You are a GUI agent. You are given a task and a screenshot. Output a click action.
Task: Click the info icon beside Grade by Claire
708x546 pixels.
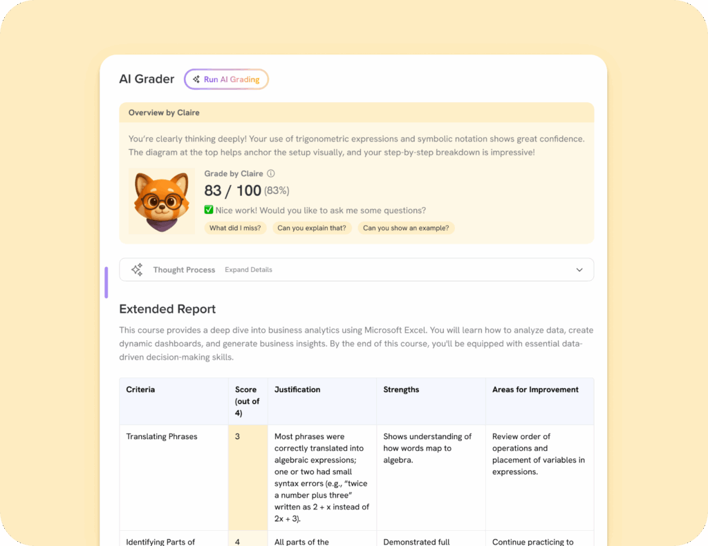click(271, 174)
